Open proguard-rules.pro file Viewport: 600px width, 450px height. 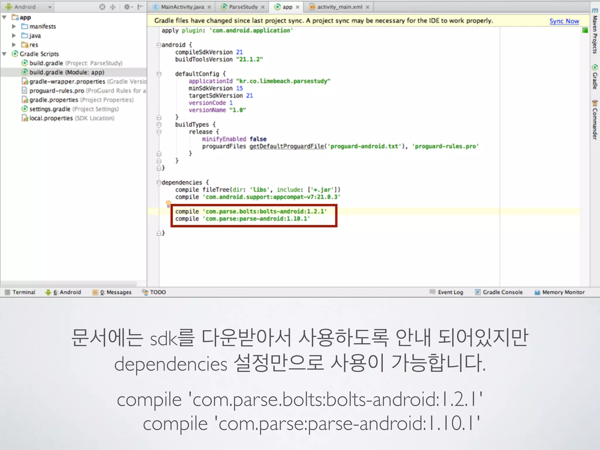(84, 91)
